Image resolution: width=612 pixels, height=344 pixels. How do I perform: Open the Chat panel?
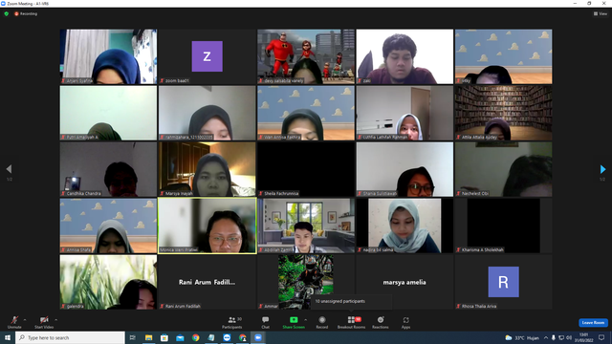tap(266, 322)
